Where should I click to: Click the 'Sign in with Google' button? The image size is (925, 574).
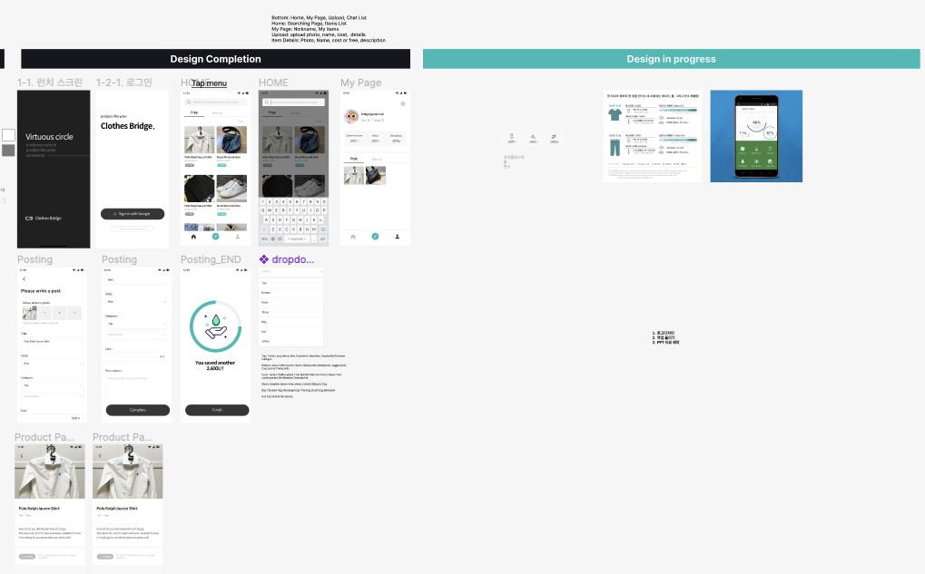point(133,214)
